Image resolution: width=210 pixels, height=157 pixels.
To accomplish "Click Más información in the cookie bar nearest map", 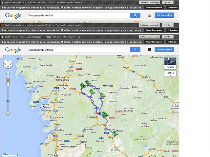I will 154,42.
